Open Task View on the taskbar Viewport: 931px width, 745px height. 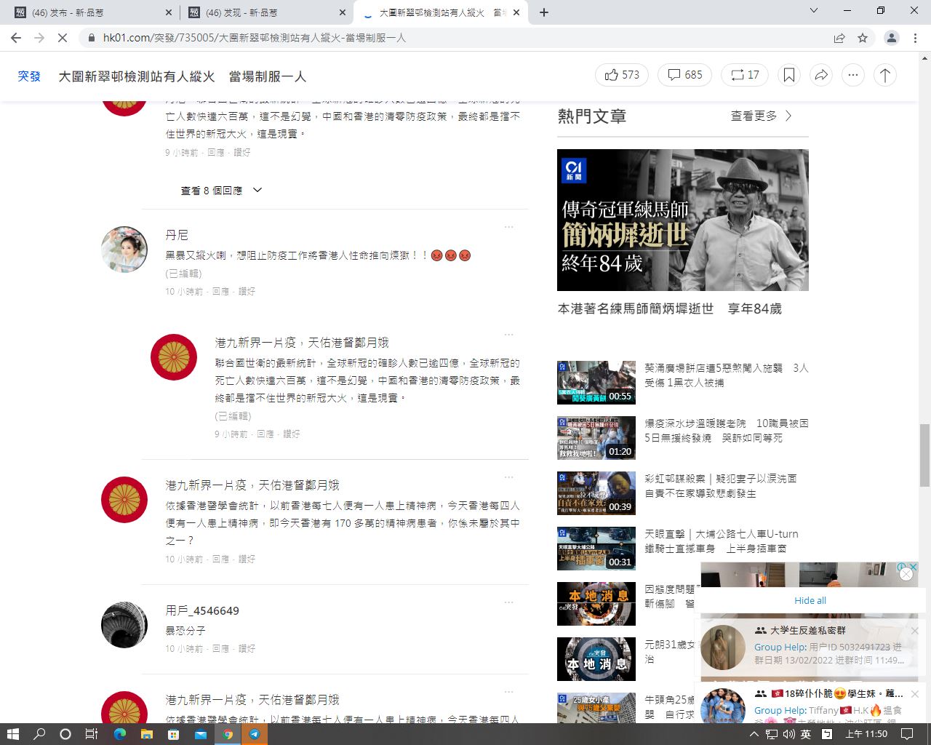(92, 734)
